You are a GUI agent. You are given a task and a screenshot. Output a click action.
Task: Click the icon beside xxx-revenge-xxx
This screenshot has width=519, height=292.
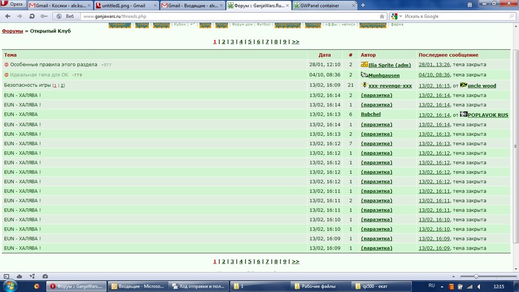pos(364,85)
